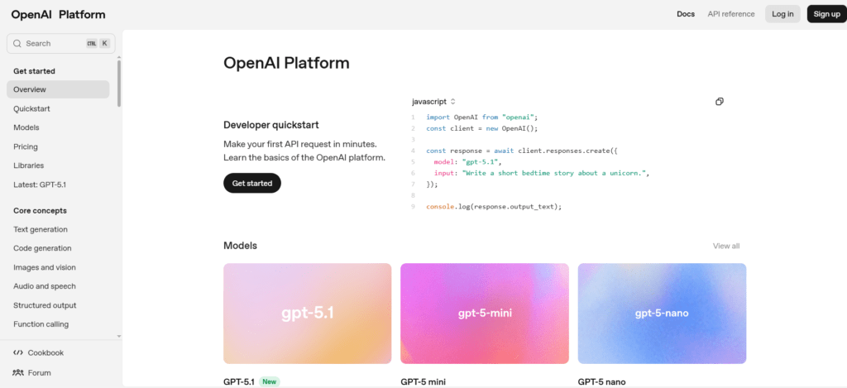The width and height of the screenshot is (847, 388).
Task: Open the Cookbook code icon link
Action: [x=18, y=352]
